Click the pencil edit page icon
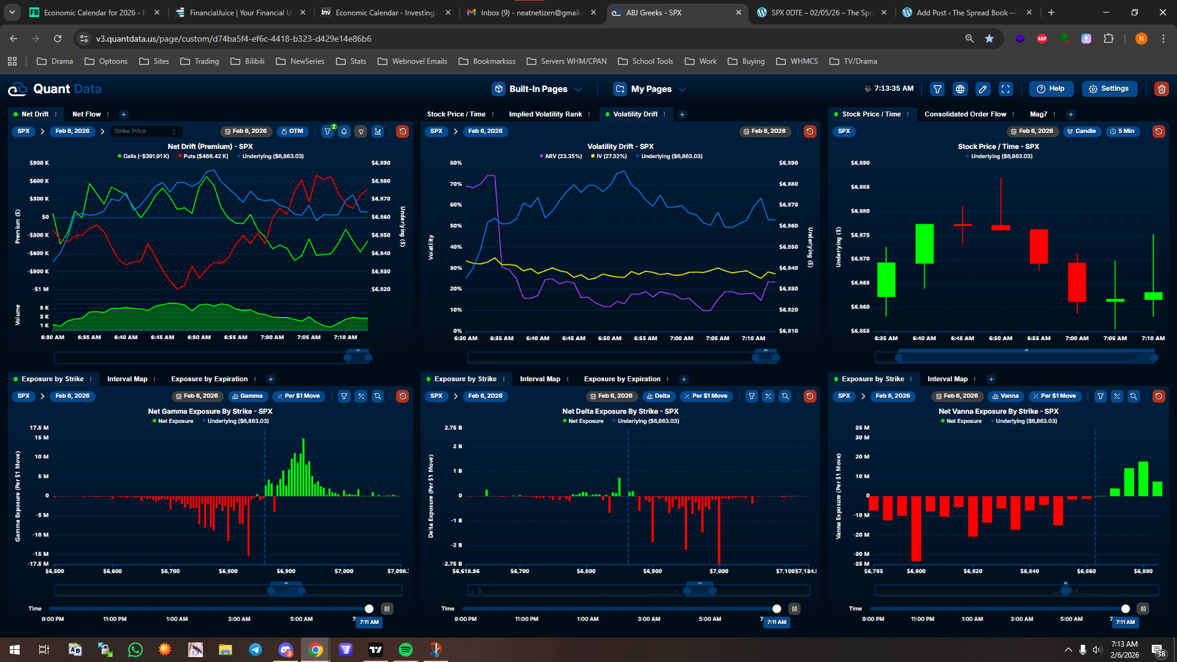 point(983,89)
